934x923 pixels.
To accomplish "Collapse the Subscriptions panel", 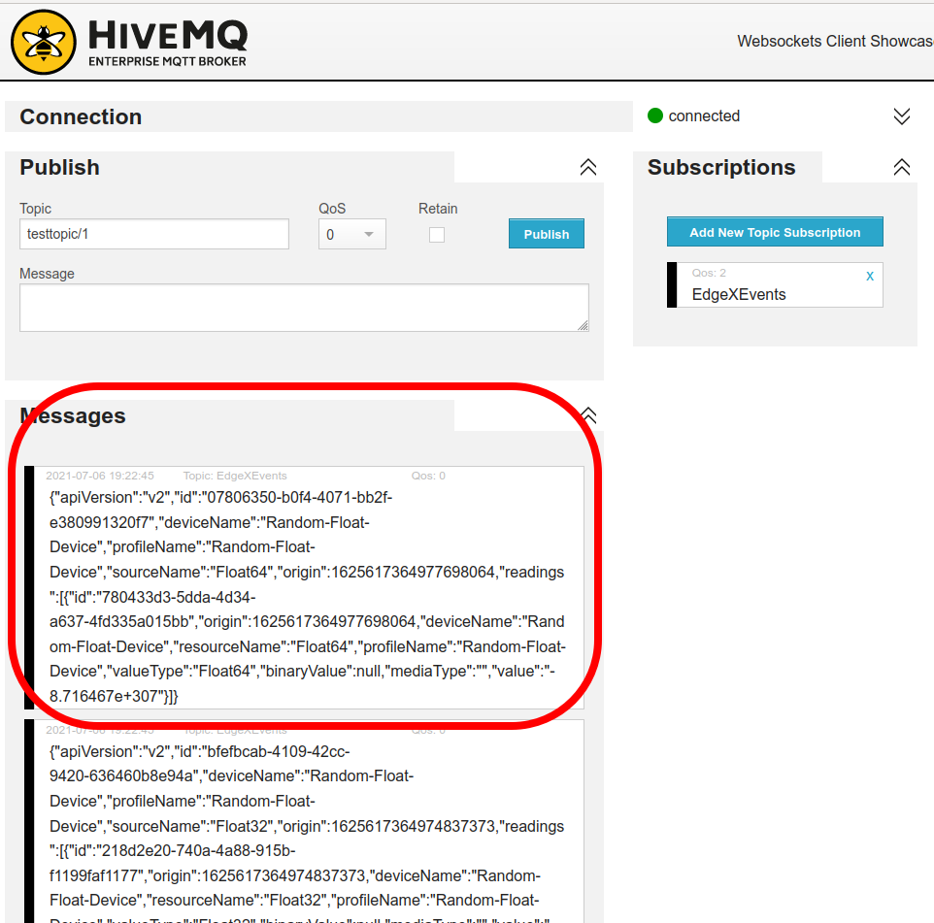I will click(901, 167).
